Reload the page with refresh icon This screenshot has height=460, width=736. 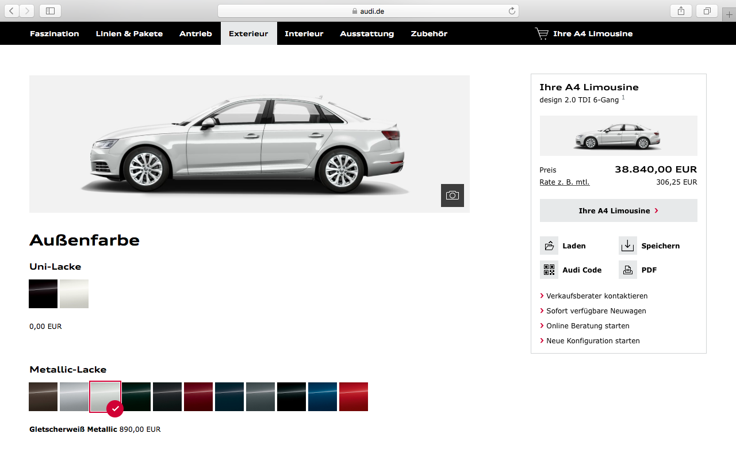click(x=512, y=11)
